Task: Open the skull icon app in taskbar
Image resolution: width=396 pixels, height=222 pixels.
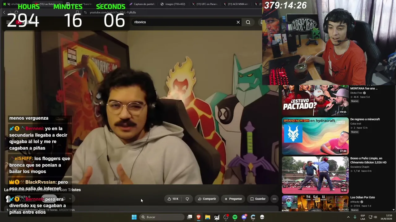Action: pyautogui.click(x=262, y=217)
